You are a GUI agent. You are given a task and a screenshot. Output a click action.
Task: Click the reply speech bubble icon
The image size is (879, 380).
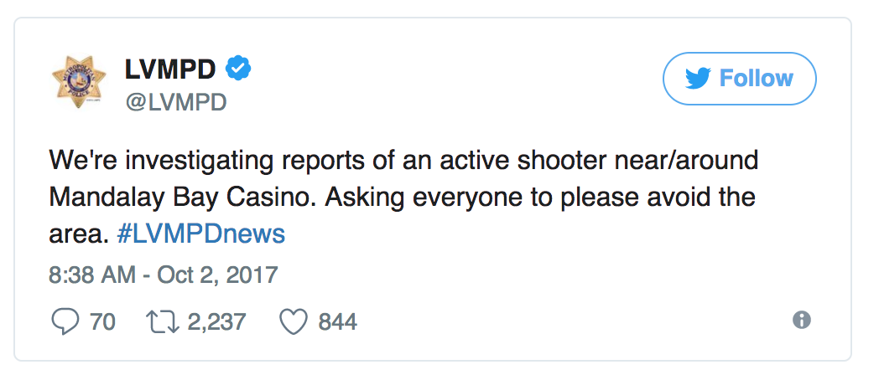coord(65,321)
